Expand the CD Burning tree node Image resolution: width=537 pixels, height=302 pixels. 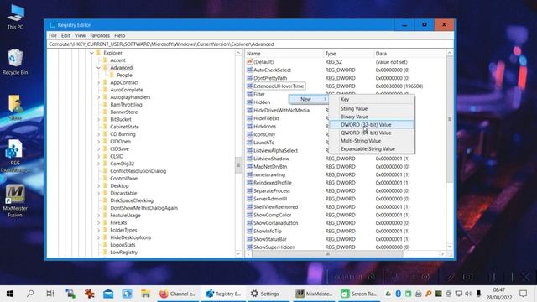[x=99, y=134]
